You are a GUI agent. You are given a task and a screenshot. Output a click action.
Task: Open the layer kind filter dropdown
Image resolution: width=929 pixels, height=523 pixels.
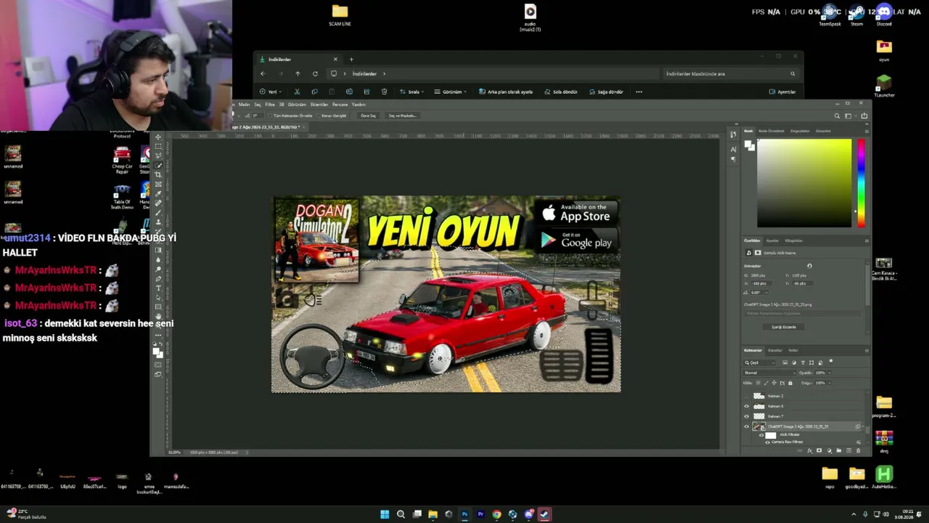tap(760, 362)
